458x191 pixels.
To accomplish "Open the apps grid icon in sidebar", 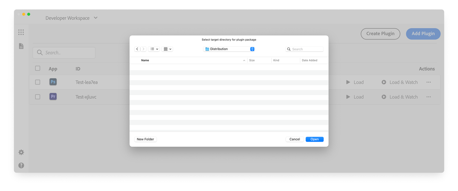I will click(x=21, y=32).
